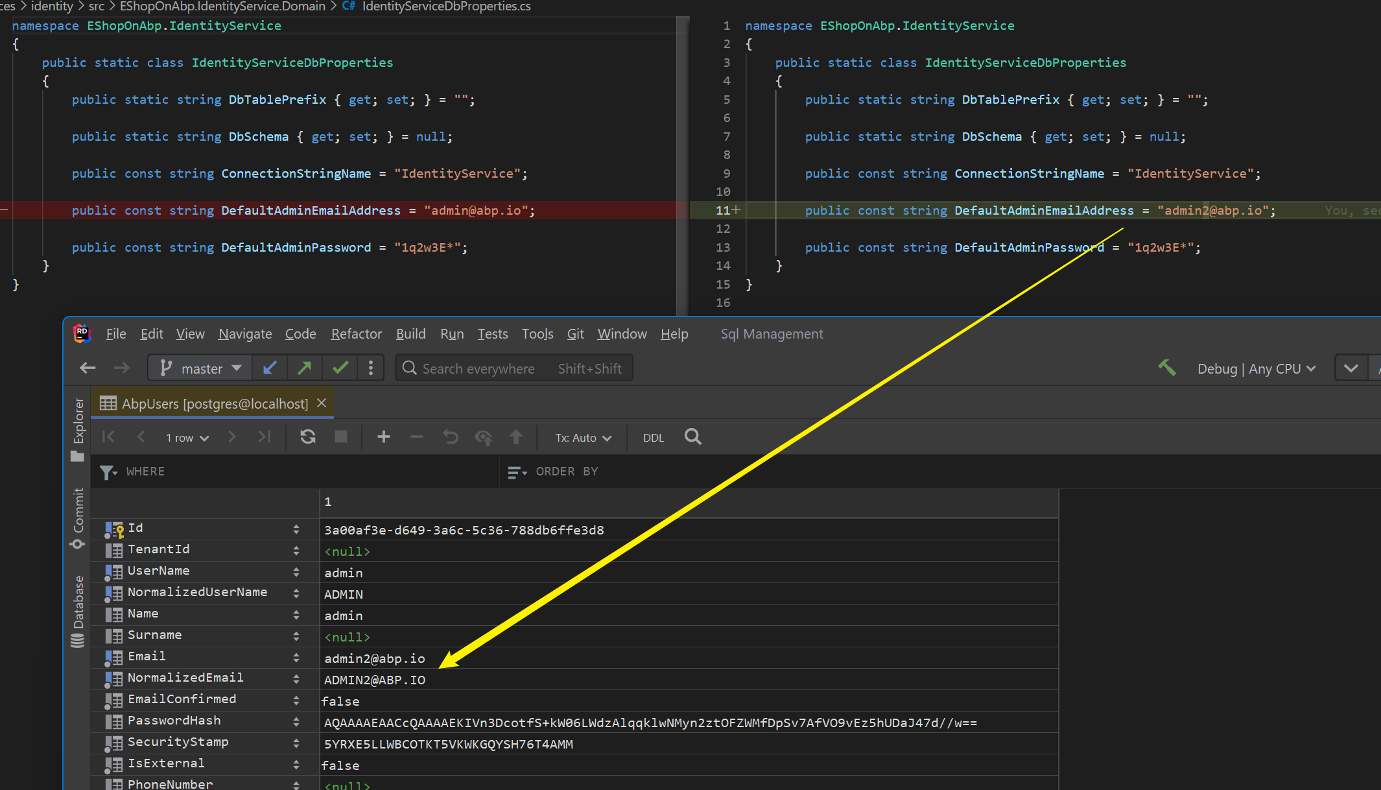Viewport: 1381px width, 790px height.
Task: Click the Delete row minus icon
Action: click(417, 437)
